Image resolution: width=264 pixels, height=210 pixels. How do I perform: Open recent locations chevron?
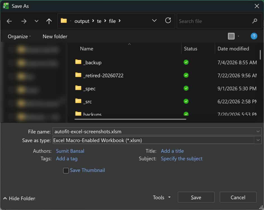pos(36,21)
